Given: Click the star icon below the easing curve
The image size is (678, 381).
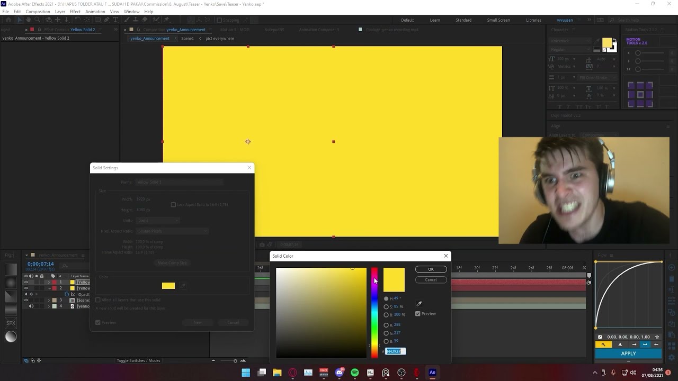Looking at the screenshot, I should coord(657,337).
